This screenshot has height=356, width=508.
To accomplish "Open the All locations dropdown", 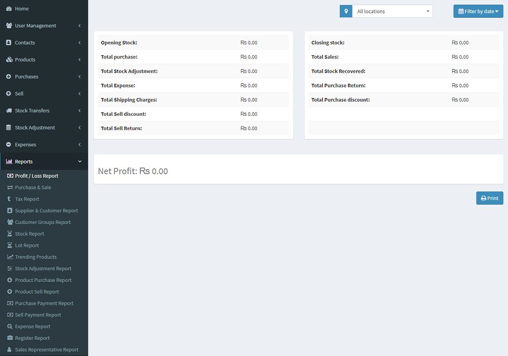I will pyautogui.click(x=392, y=11).
